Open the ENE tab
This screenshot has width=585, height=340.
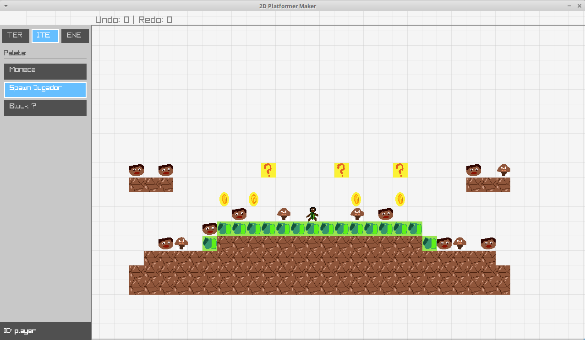tap(75, 36)
